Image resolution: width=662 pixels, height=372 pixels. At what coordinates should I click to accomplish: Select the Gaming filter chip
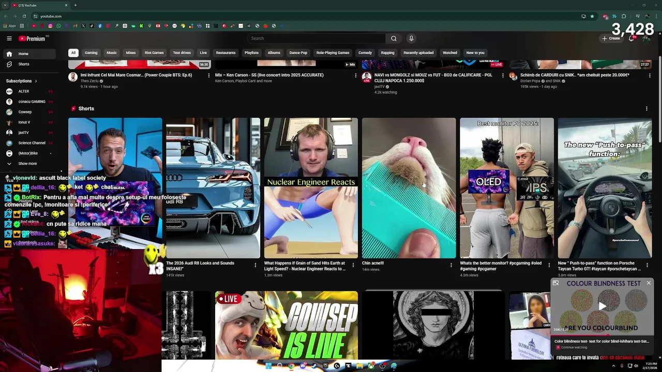click(91, 53)
